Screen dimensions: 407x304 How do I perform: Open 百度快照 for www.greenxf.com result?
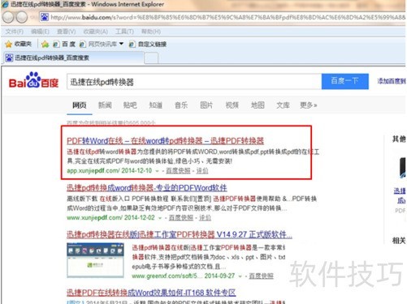tap(261, 276)
